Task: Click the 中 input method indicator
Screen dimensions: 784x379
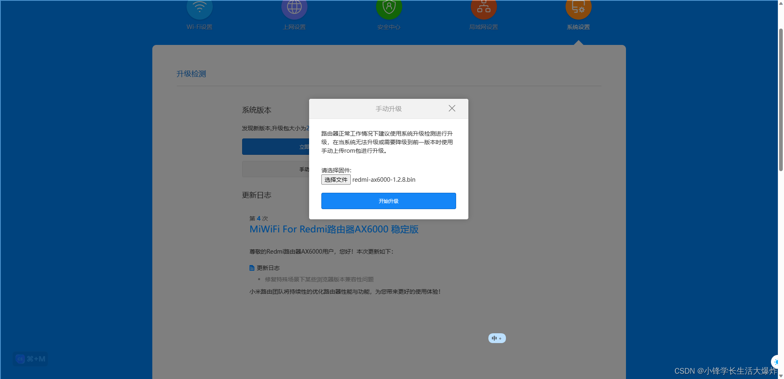Action: [497, 338]
